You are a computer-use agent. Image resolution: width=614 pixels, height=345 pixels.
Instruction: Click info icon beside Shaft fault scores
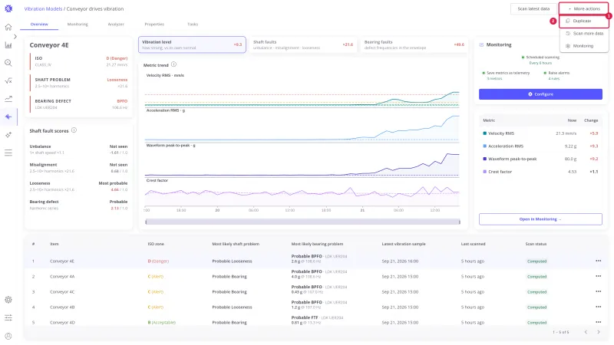click(x=74, y=130)
